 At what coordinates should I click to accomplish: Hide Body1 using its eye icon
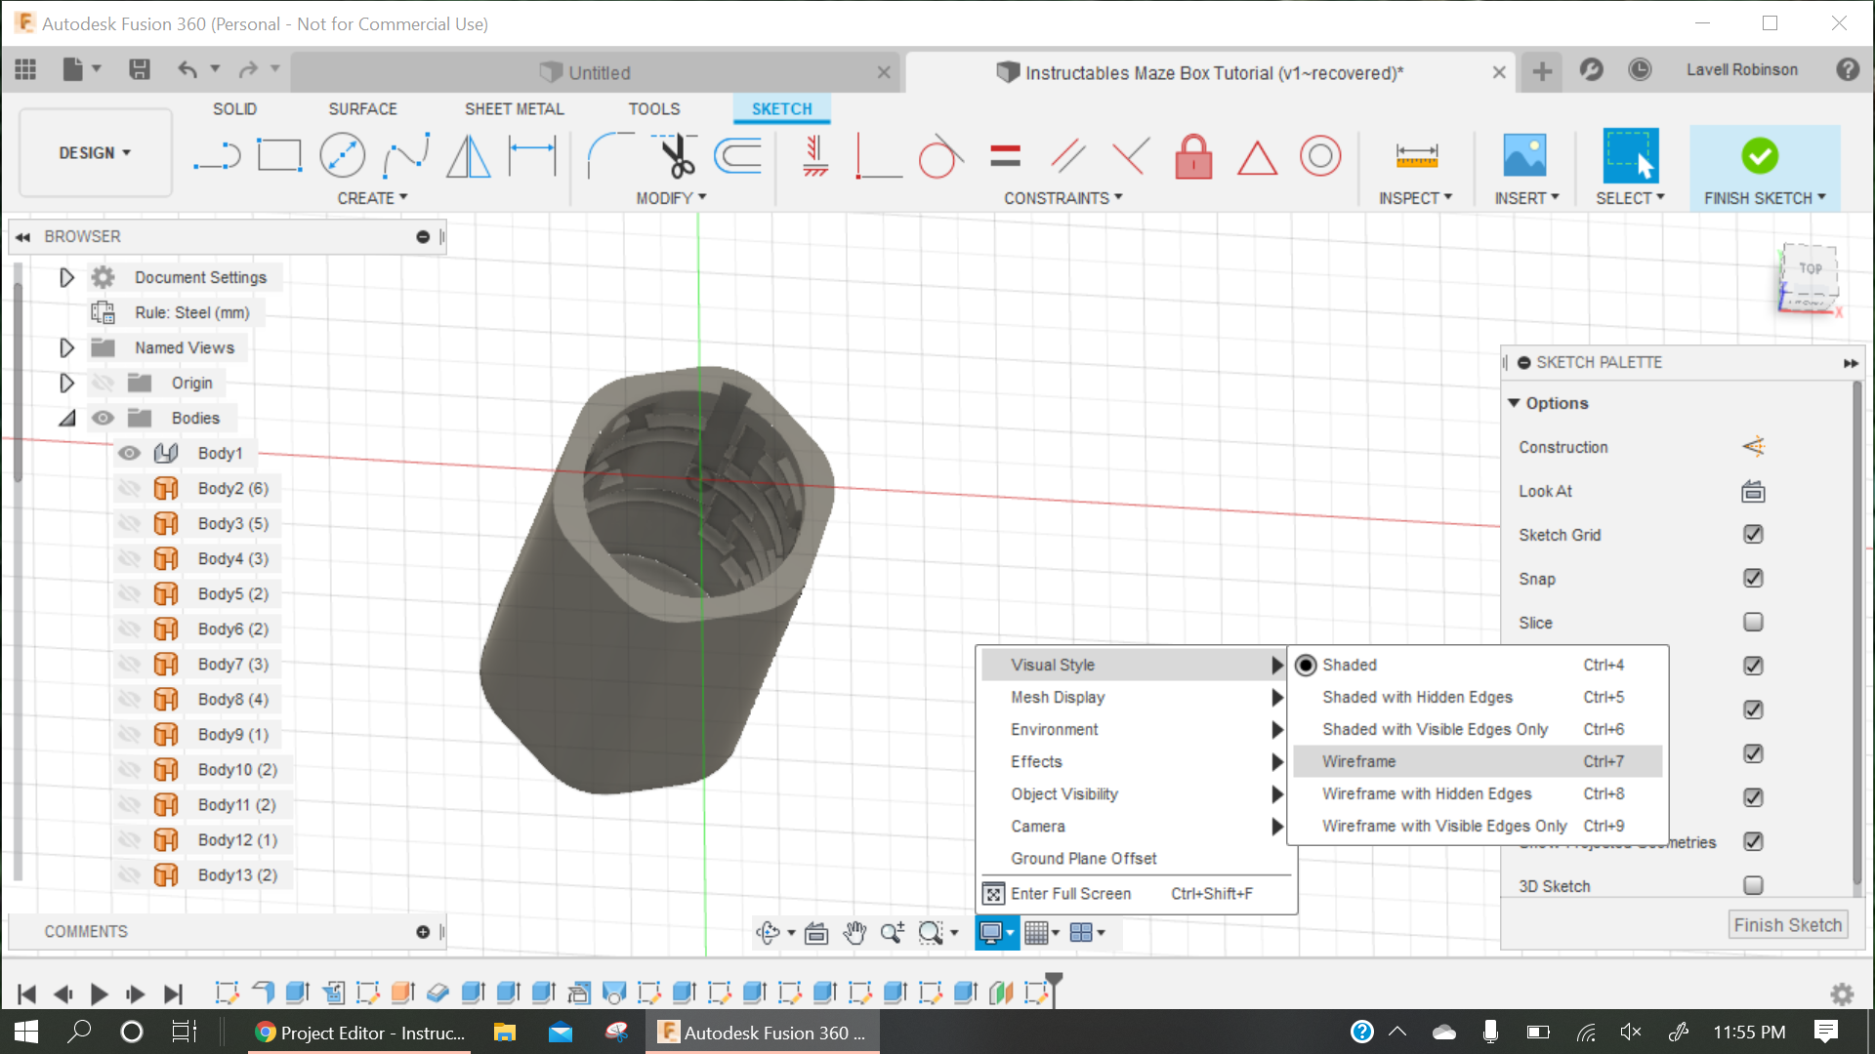[129, 453]
